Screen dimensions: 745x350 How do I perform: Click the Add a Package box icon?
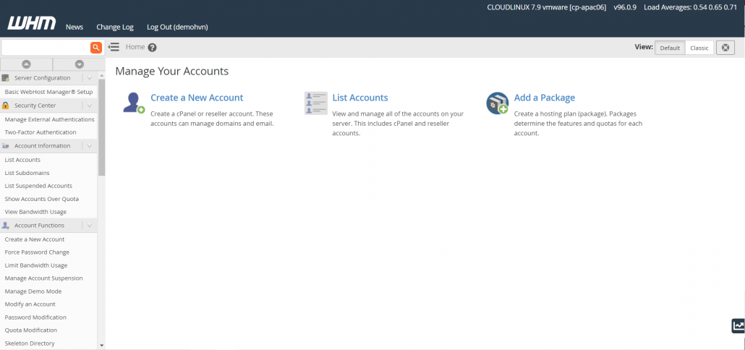pyautogui.click(x=498, y=103)
